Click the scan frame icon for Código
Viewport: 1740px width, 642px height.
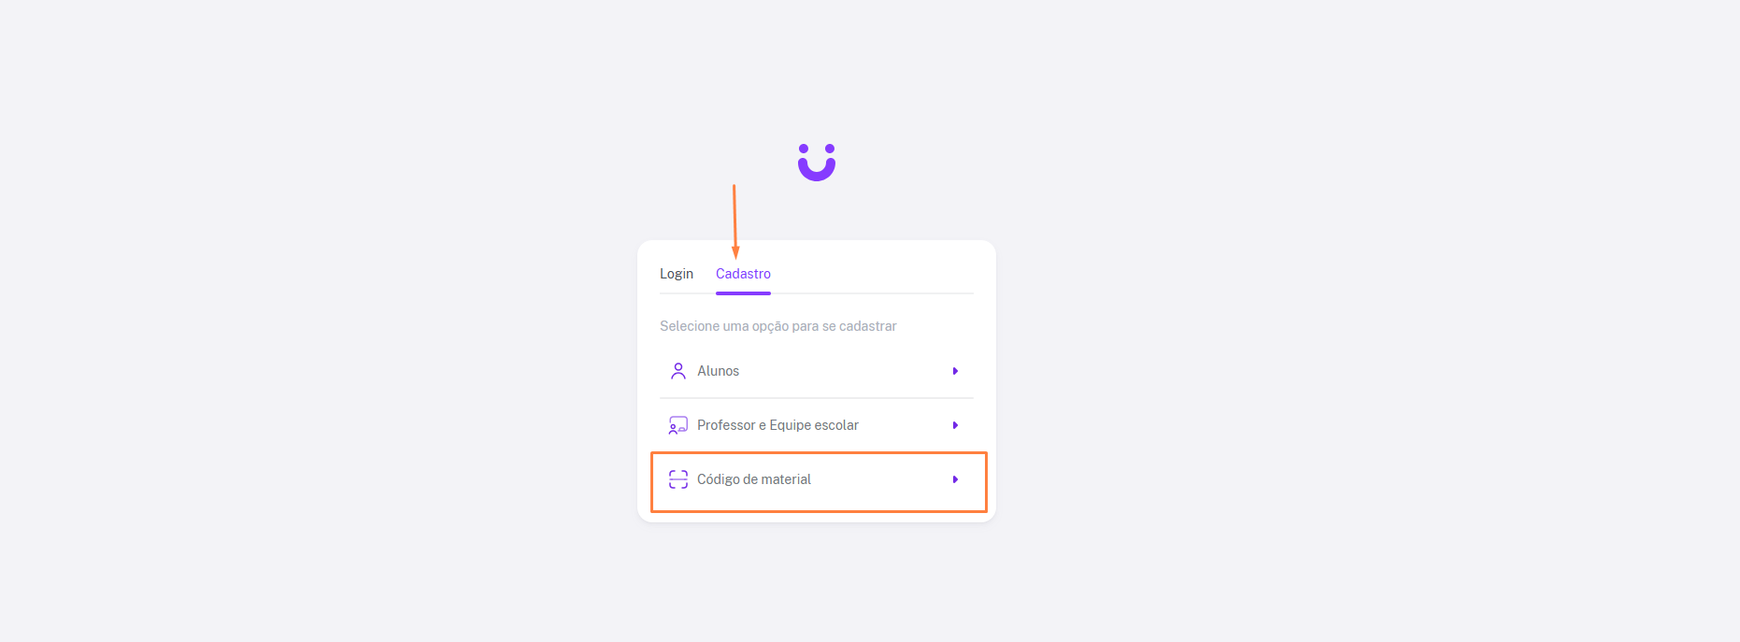[x=678, y=479]
